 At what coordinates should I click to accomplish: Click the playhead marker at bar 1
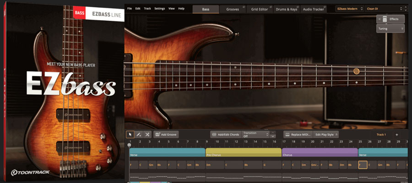pyautogui.click(x=129, y=145)
